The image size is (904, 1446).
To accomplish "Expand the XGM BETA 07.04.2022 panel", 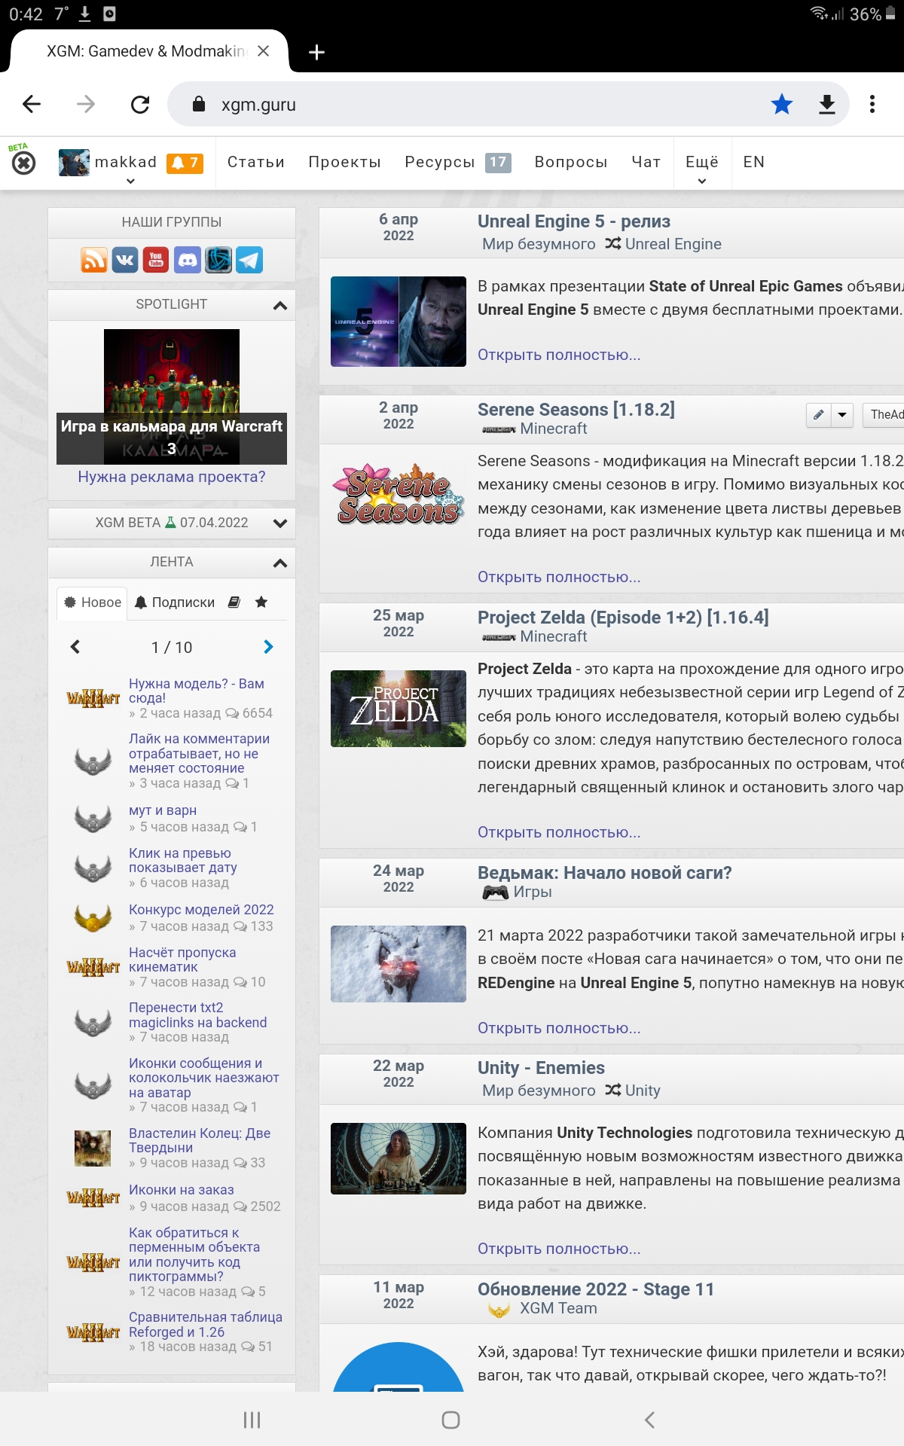I will tap(280, 523).
